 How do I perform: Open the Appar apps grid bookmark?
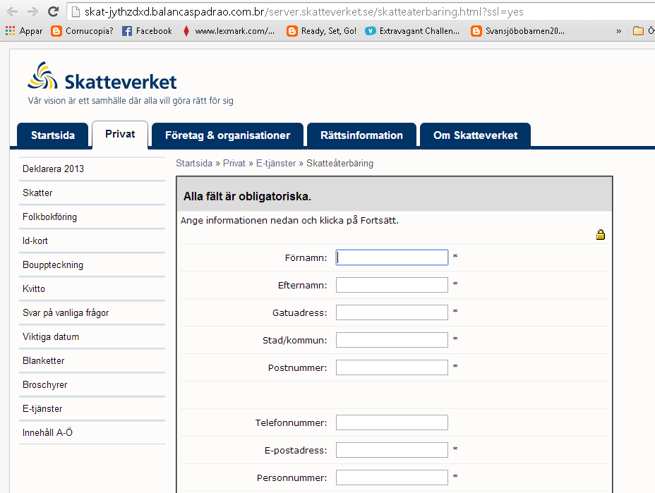(24, 31)
